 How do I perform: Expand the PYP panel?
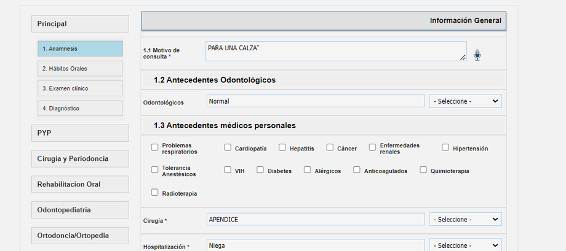(80, 133)
